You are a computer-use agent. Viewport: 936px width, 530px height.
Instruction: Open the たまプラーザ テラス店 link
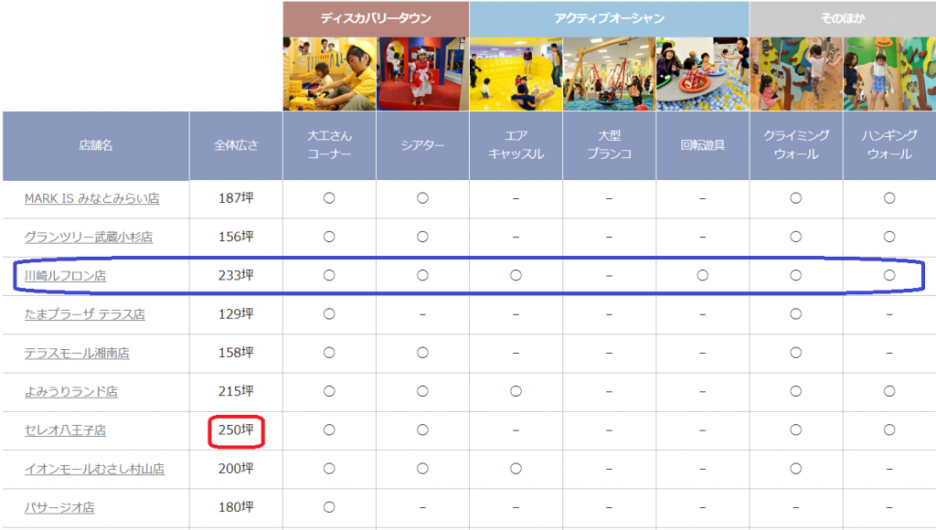pos(85,314)
